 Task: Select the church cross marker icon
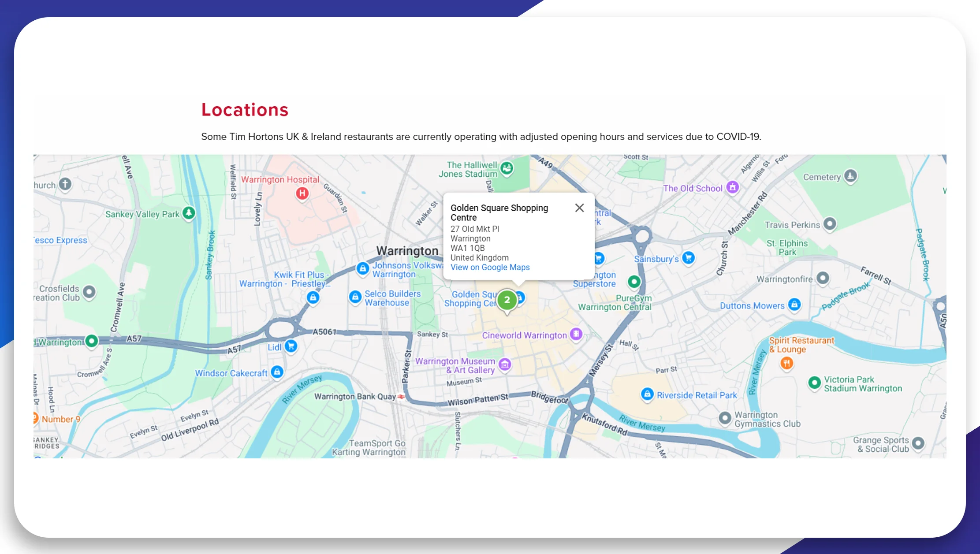pos(65,184)
